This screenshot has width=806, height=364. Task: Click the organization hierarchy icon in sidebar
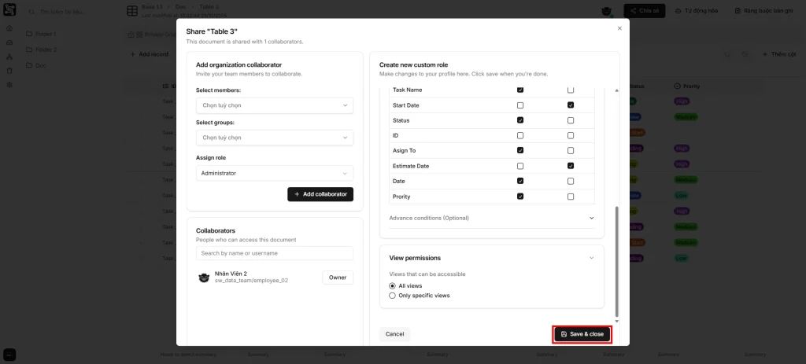tap(9, 57)
